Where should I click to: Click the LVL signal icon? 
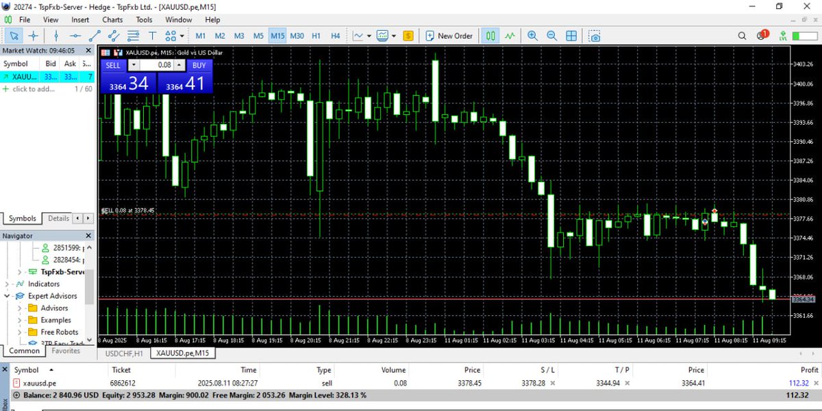[782, 36]
